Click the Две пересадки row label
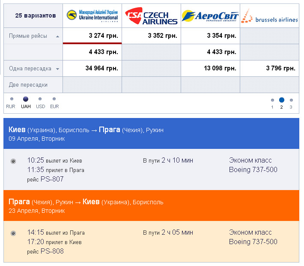This screenshot has height=266, width=304. (28, 85)
